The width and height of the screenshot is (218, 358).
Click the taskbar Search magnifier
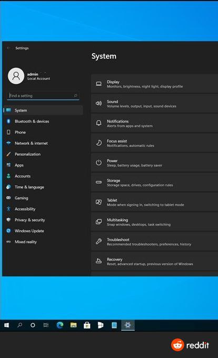point(19,325)
